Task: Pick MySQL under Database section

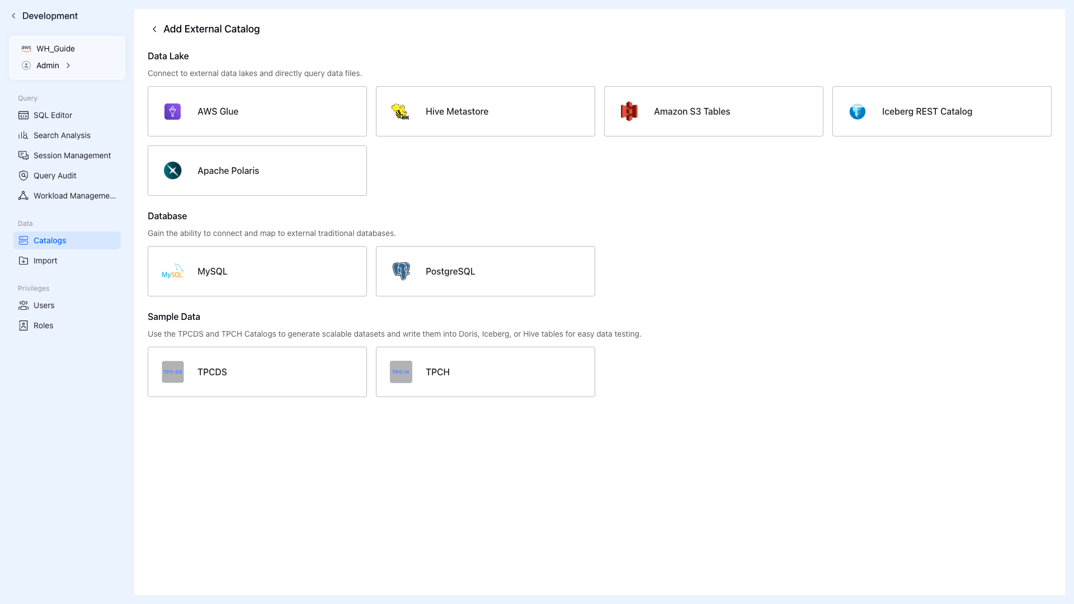Action: pyautogui.click(x=257, y=271)
